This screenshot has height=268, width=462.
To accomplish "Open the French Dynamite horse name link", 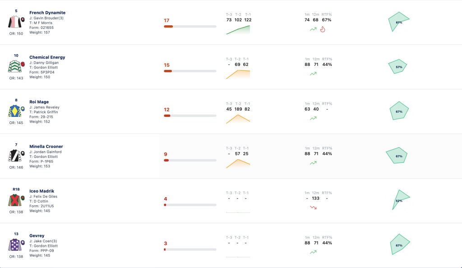I will point(47,13).
